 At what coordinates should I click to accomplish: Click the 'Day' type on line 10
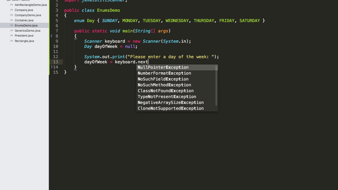pos(88,46)
